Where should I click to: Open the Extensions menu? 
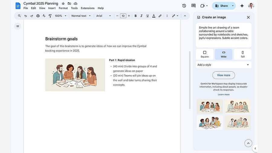[88, 8]
